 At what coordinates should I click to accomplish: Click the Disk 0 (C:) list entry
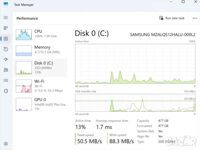pyautogui.click(x=44, y=67)
